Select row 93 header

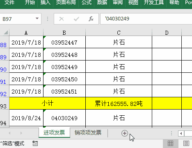[5, 103]
